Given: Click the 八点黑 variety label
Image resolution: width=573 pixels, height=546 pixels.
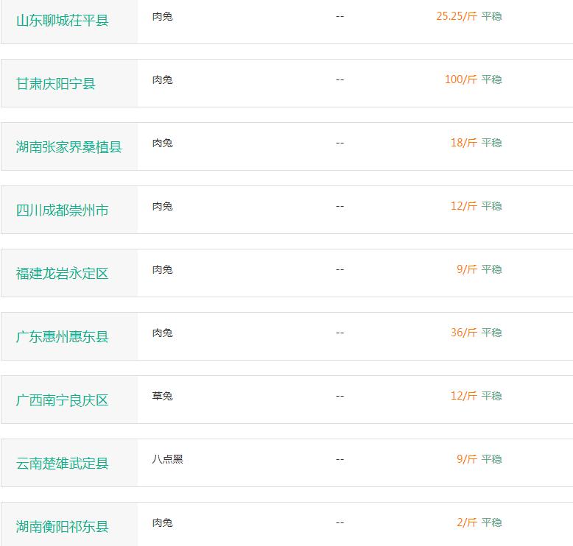Looking at the screenshot, I should tap(167, 459).
